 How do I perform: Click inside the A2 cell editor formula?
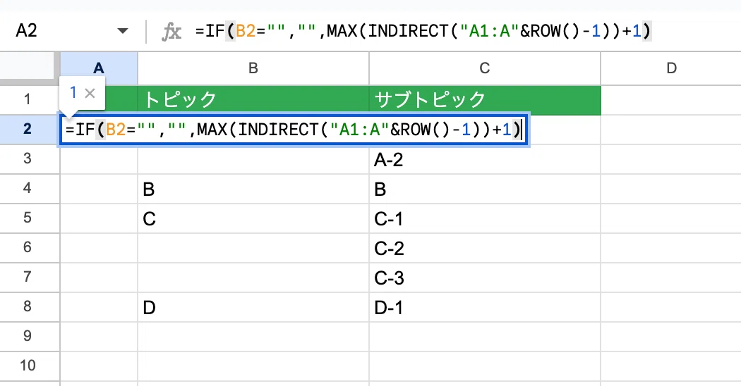(293, 130)
